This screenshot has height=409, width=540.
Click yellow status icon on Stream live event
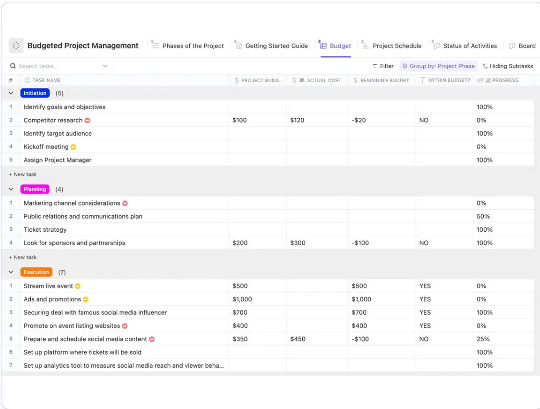point(78,286)
